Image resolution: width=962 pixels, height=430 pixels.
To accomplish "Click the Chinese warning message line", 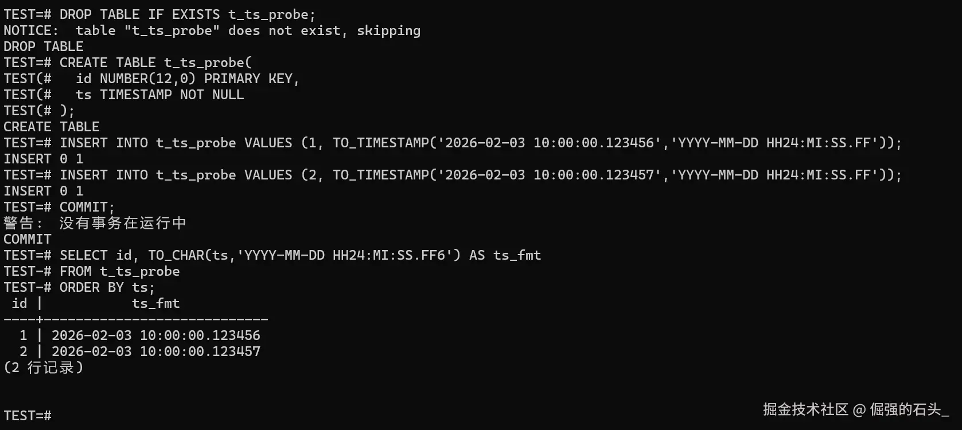I will [95, 223].
